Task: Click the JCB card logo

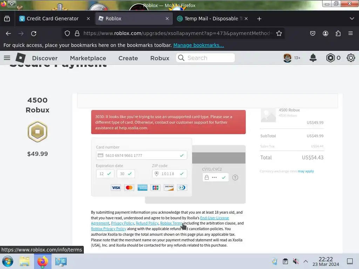Action: tap(155, 188)
